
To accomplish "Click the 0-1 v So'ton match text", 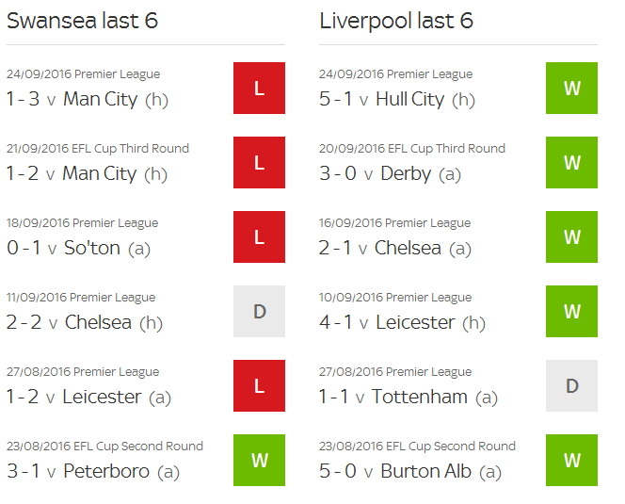I will pyautogui.click(x=78, y=248).
